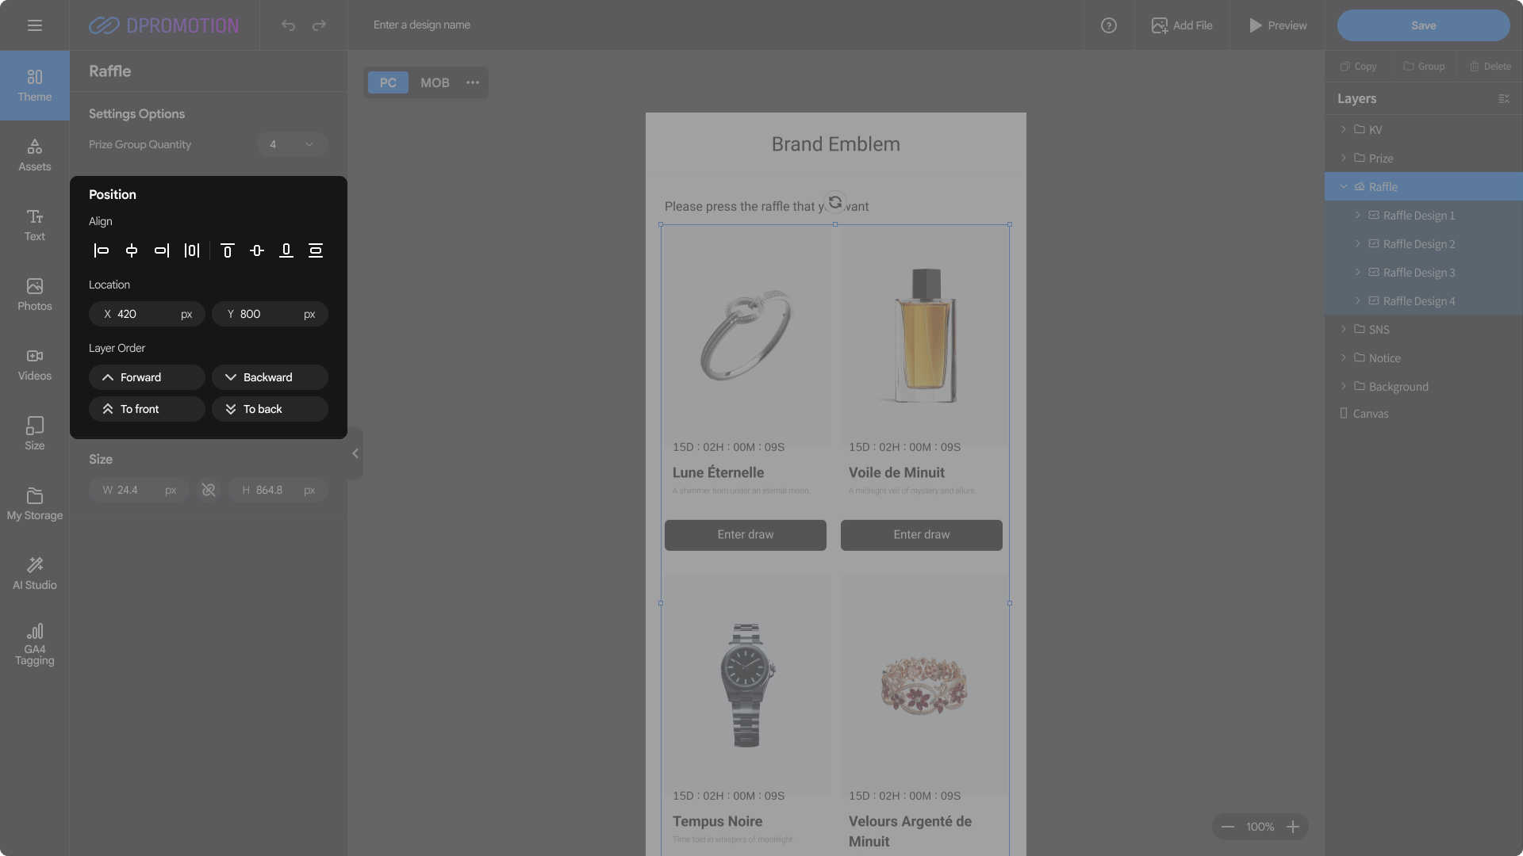Collapse the left panel with arrow handle
Screen dimensions: 1523x856
tap(355, 453)
